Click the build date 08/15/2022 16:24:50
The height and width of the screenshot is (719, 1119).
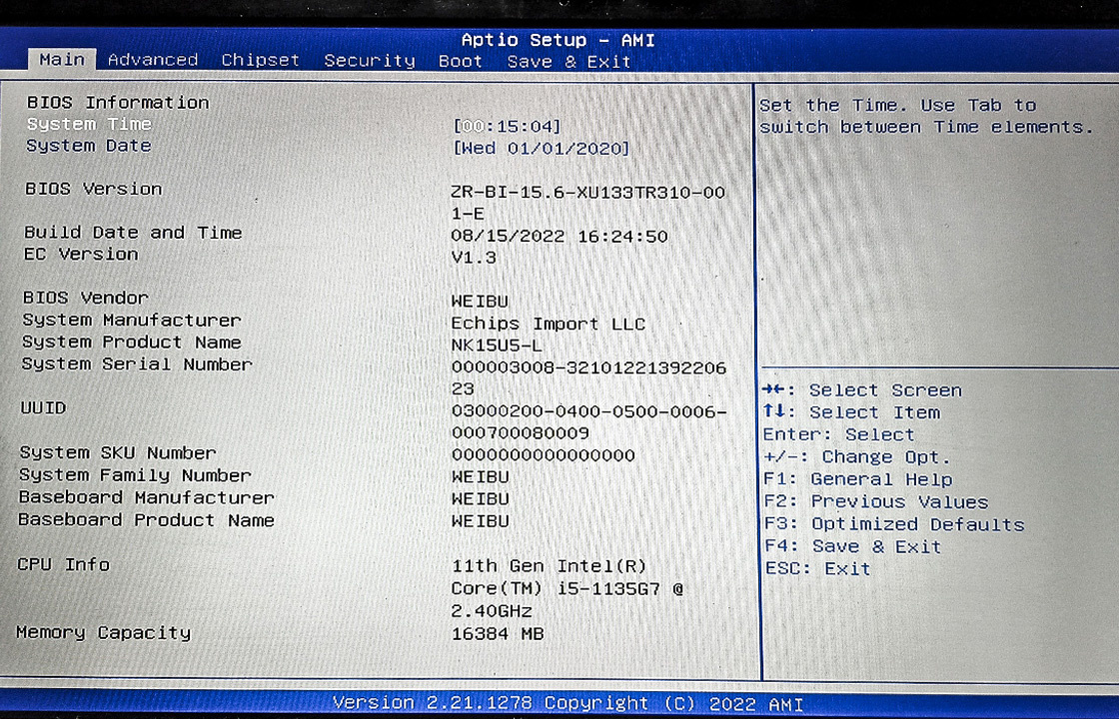[559, 236]
